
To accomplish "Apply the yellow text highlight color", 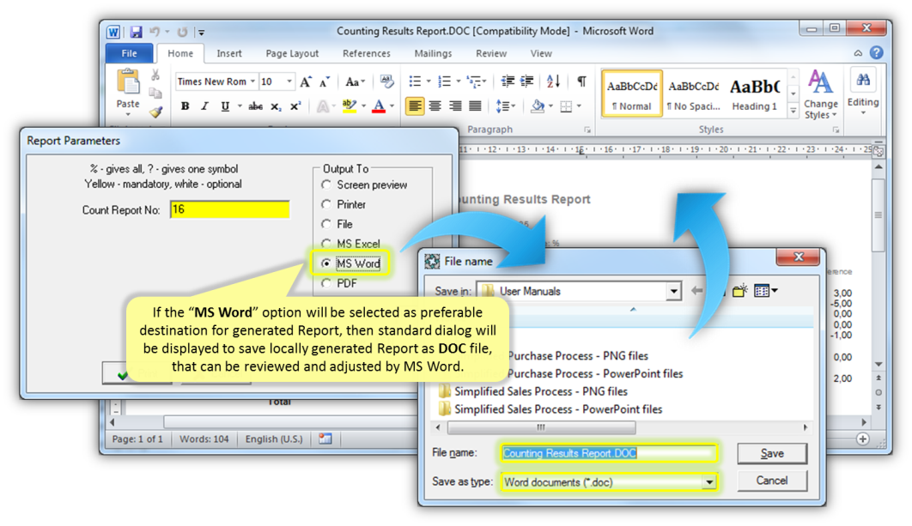I will pyautogui.click(x=349, y=106).
